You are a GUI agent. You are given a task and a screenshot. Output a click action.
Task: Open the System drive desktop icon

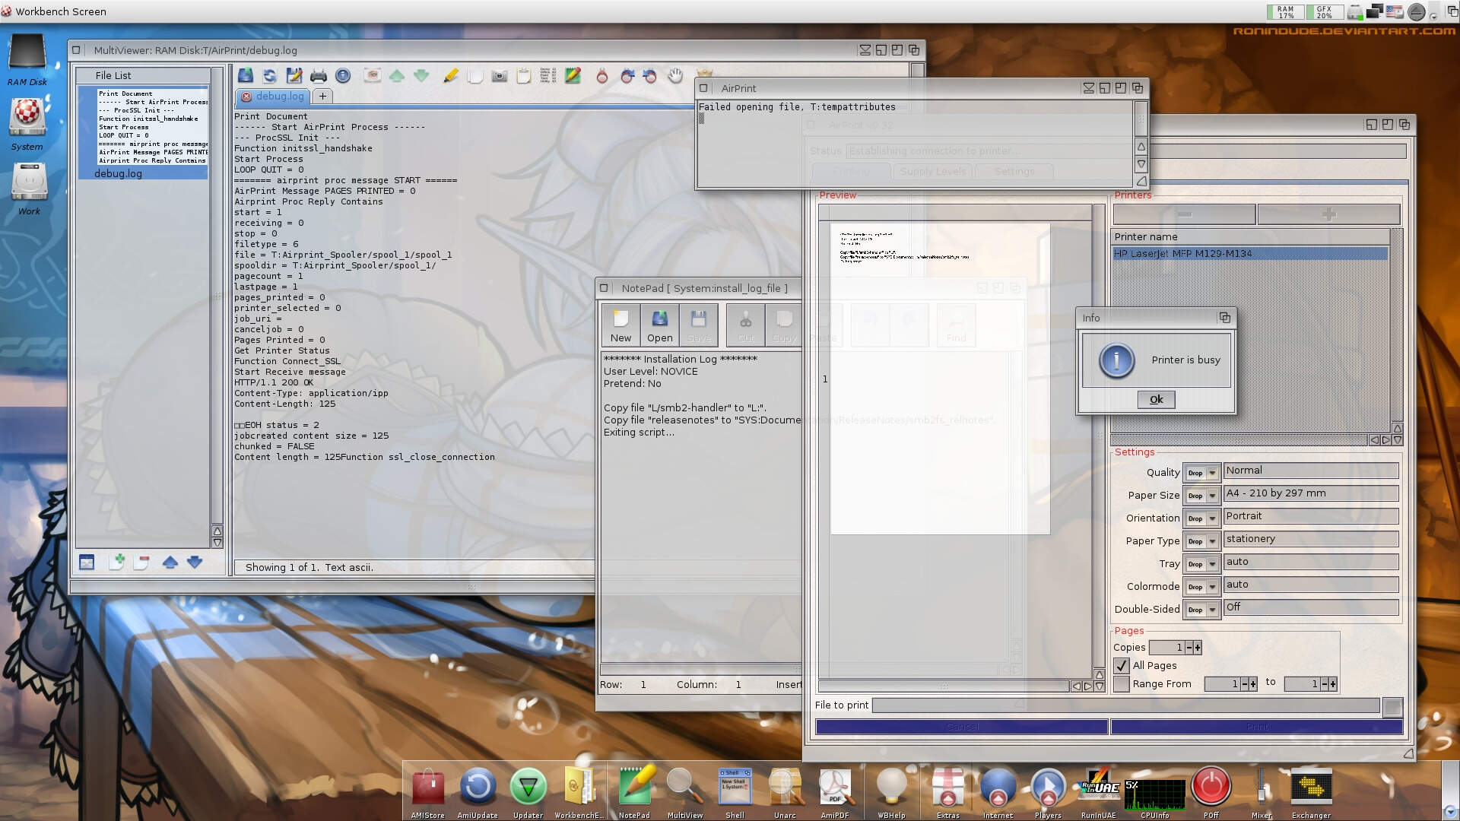[x=27, y=124]
